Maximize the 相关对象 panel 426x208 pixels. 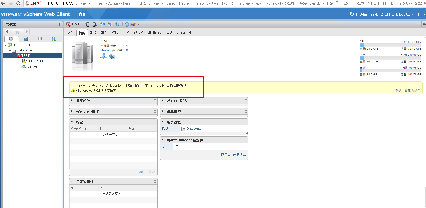pyautogui.click(x=246, y=122)
